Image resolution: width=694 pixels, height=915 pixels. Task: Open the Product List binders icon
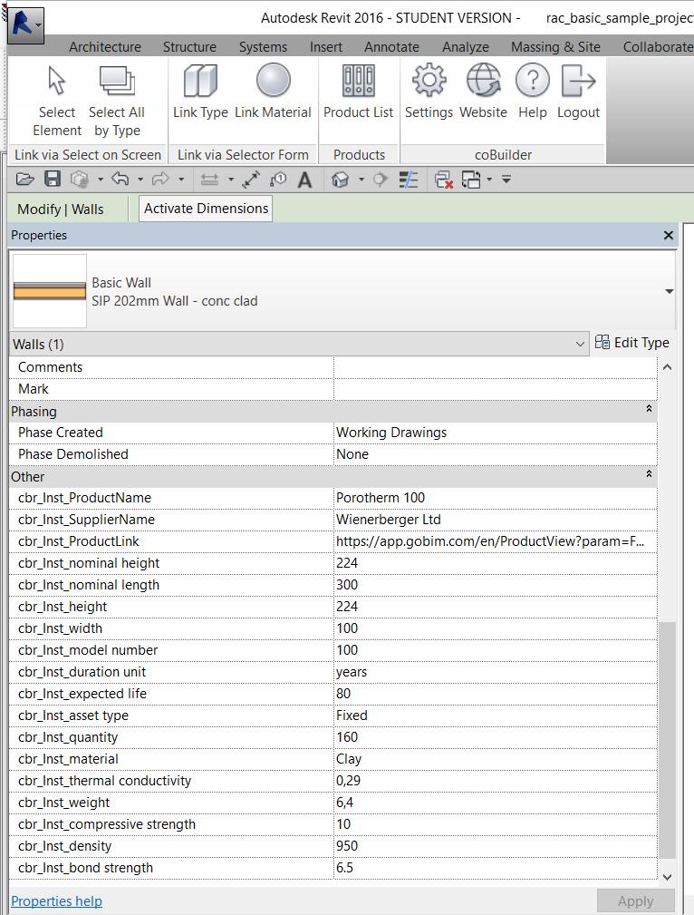358,81
